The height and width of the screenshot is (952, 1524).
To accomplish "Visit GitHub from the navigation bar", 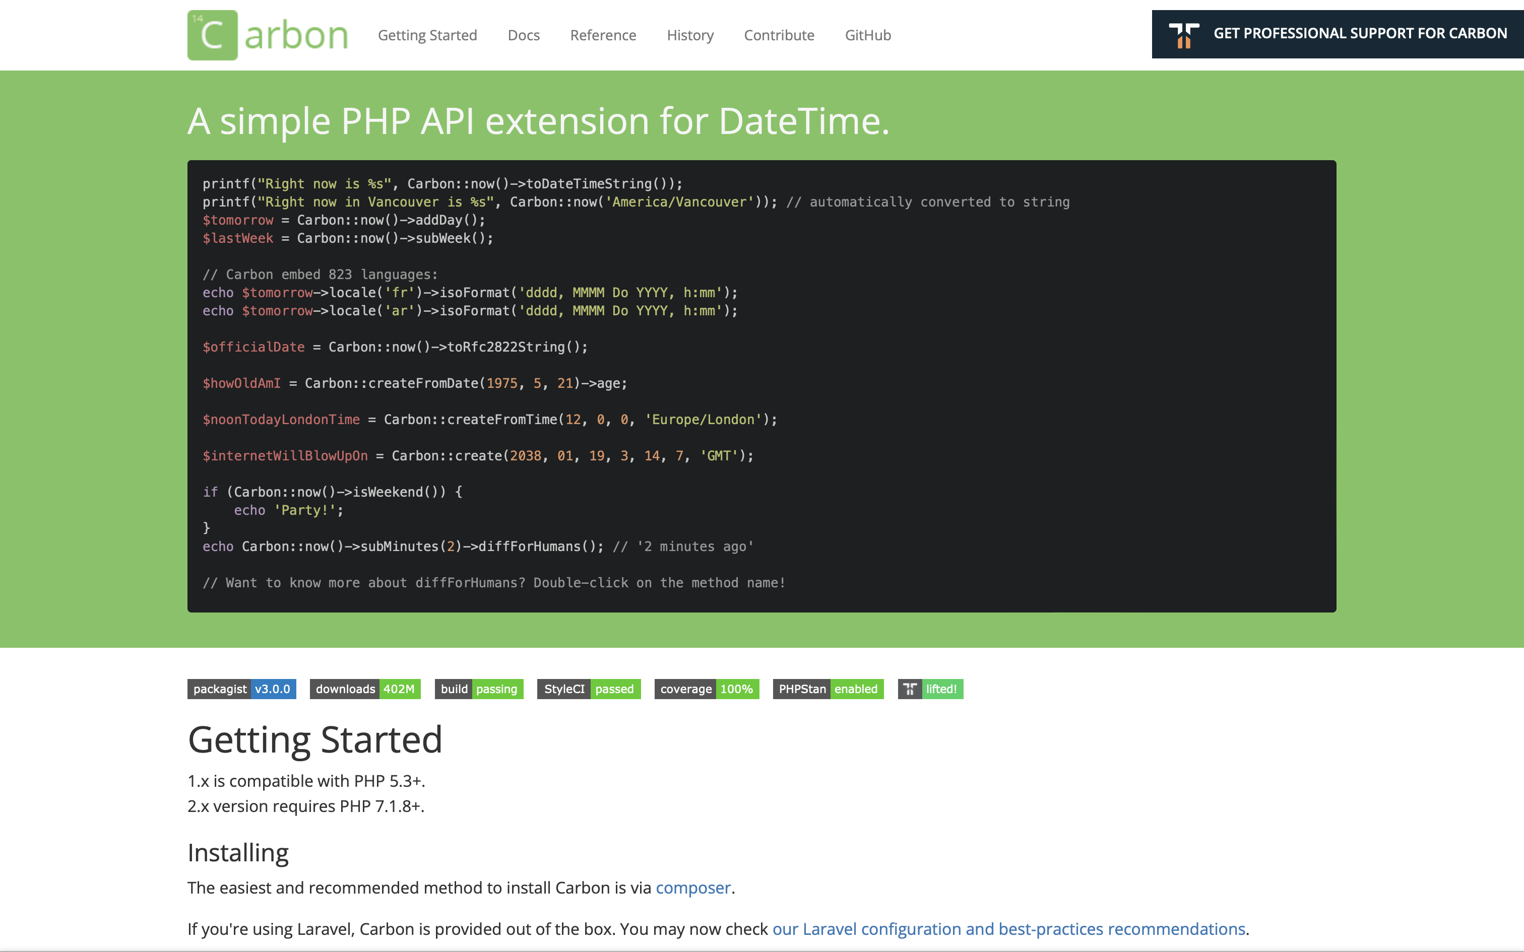I will (868, 35).
